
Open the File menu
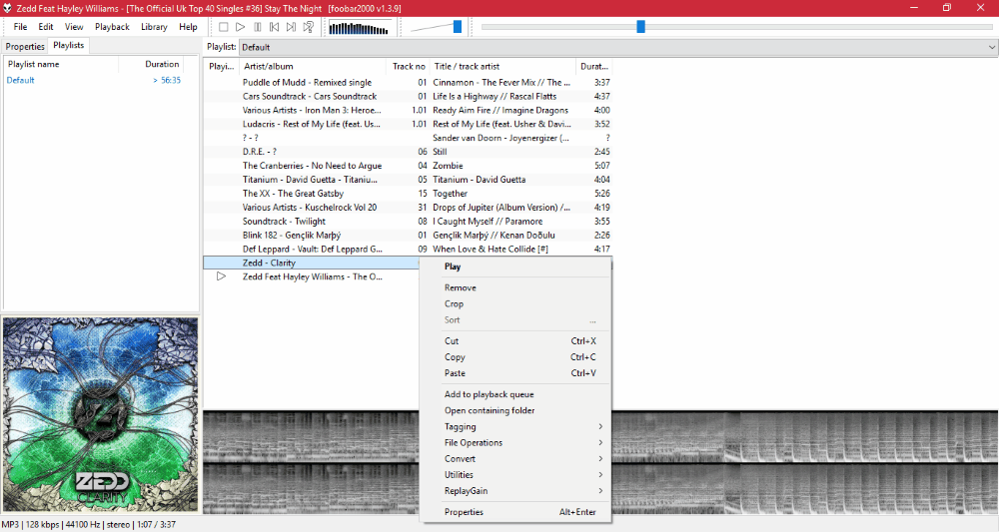click(20, 27)
